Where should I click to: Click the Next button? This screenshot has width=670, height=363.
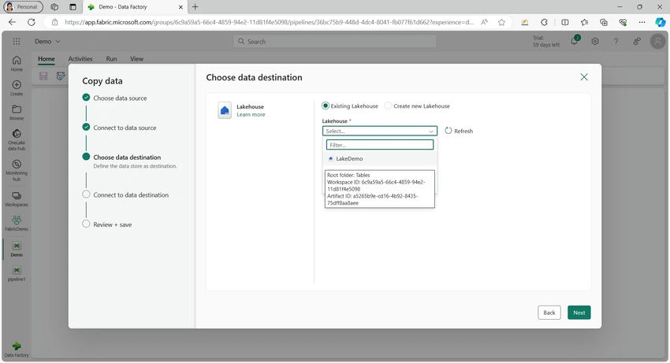[579, 313]
